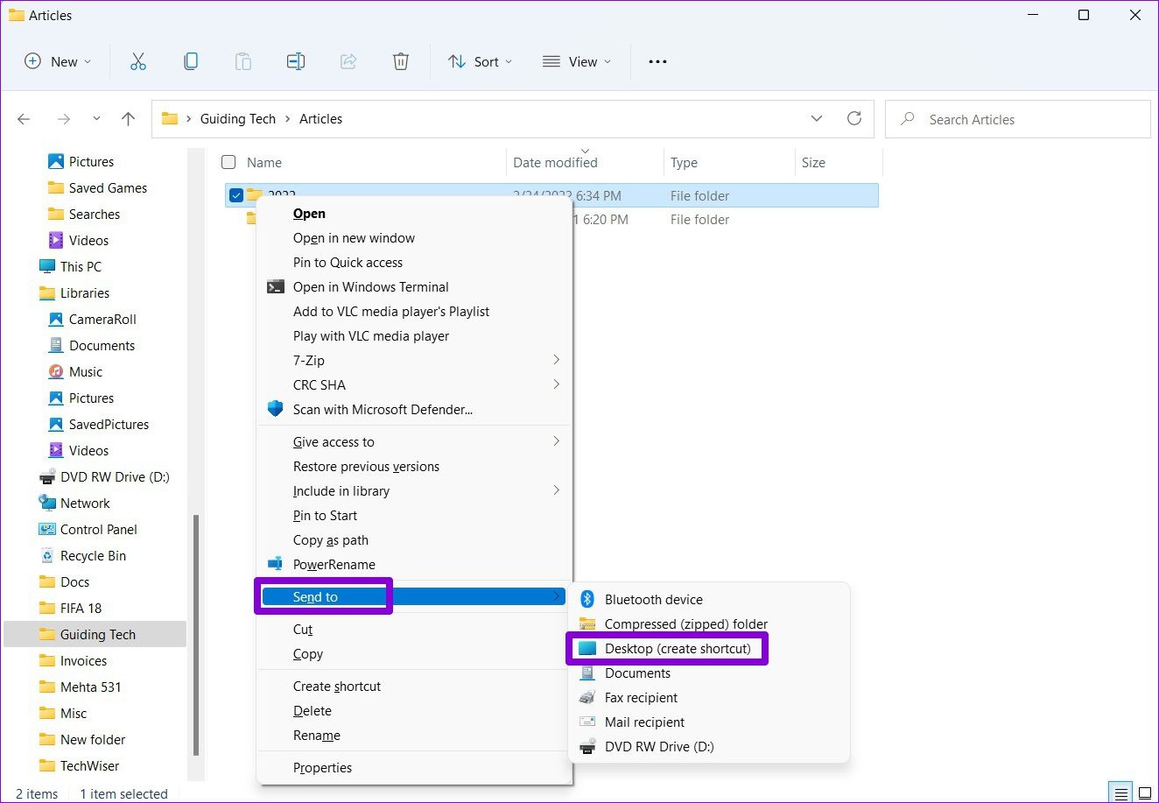Click the Fax recipient printer icon
The width and height of the screenshot is (1159, 803).
click(x=588, y=697)
